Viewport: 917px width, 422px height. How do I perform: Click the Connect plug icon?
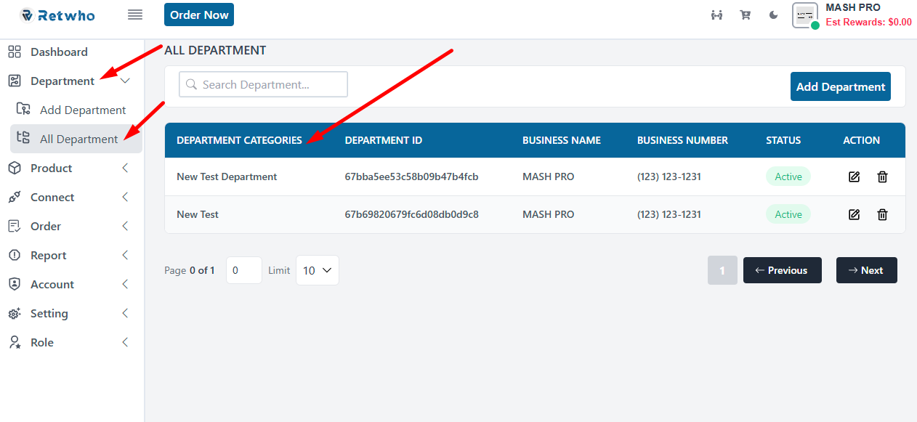coord(15,197)
